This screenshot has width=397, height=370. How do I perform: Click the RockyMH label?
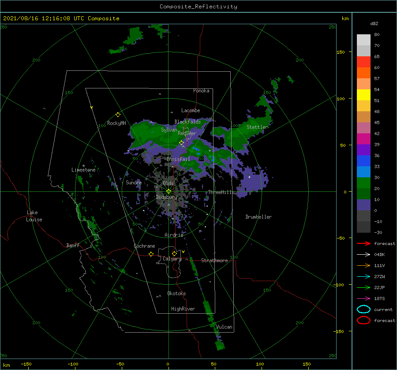point(116,123)
